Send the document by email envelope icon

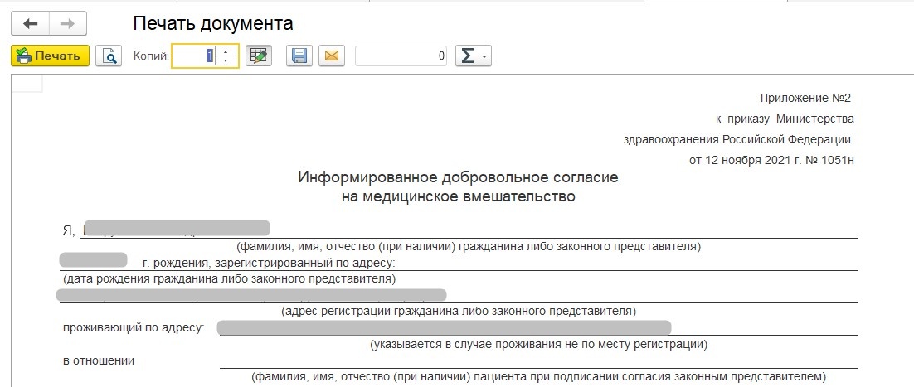pos(331,56)
